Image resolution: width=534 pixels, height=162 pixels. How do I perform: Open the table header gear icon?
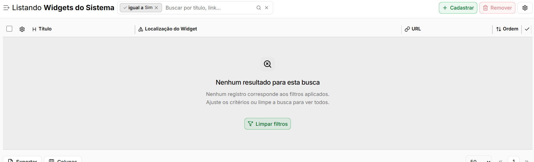22,29
